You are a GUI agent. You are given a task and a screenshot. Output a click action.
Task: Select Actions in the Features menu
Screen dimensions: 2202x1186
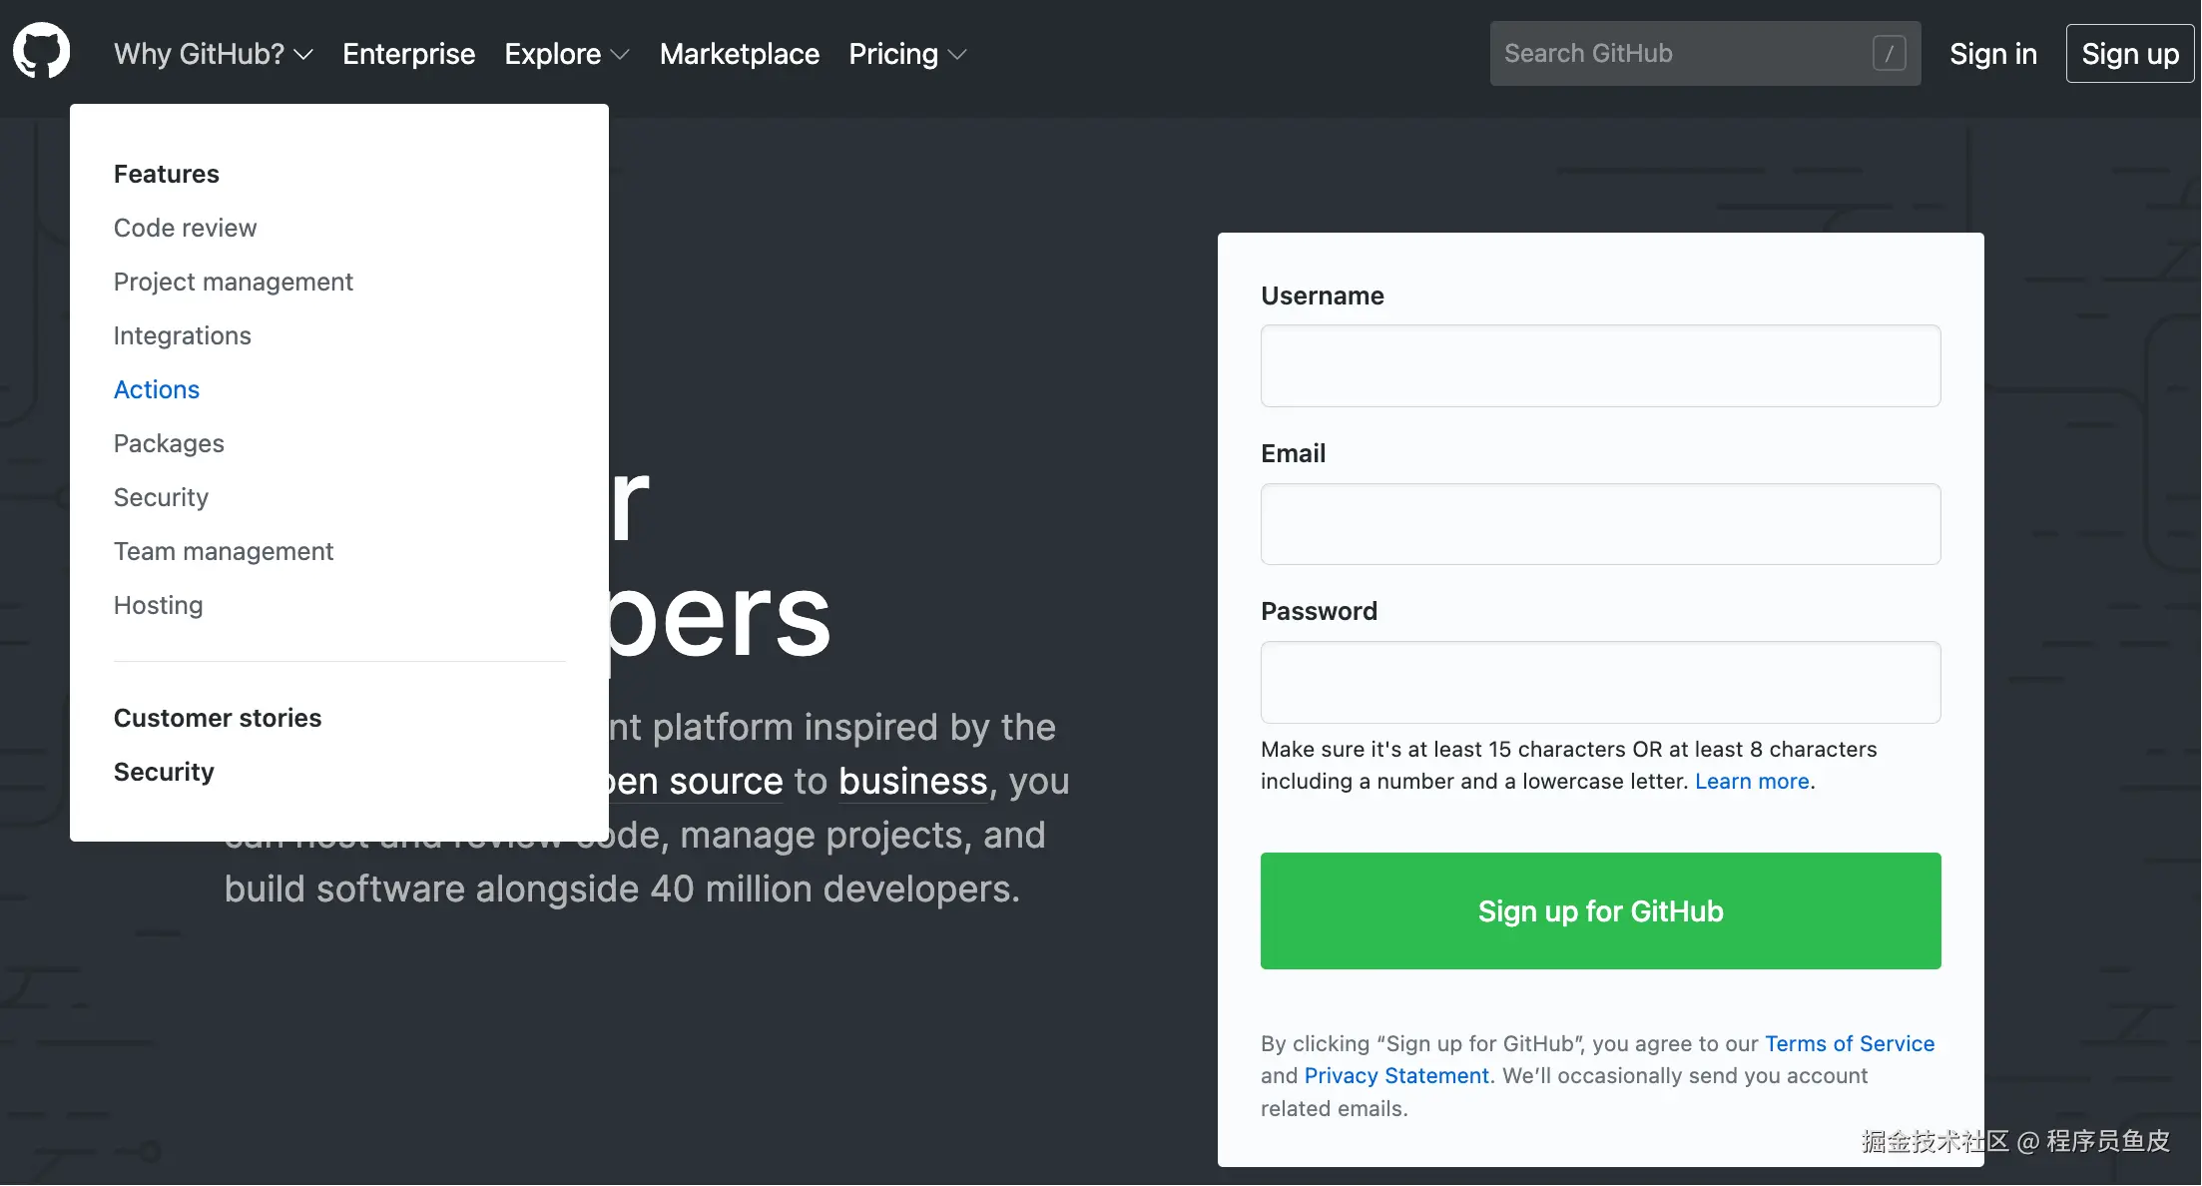point(157,389)
